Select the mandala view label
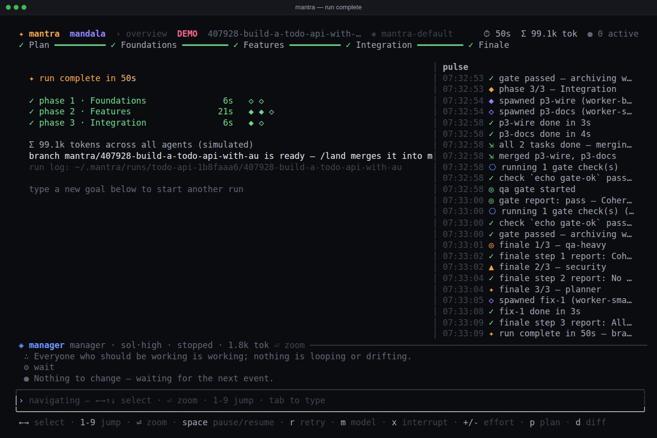The width and height of the screenshot is (657, 438). pos(88,34)
